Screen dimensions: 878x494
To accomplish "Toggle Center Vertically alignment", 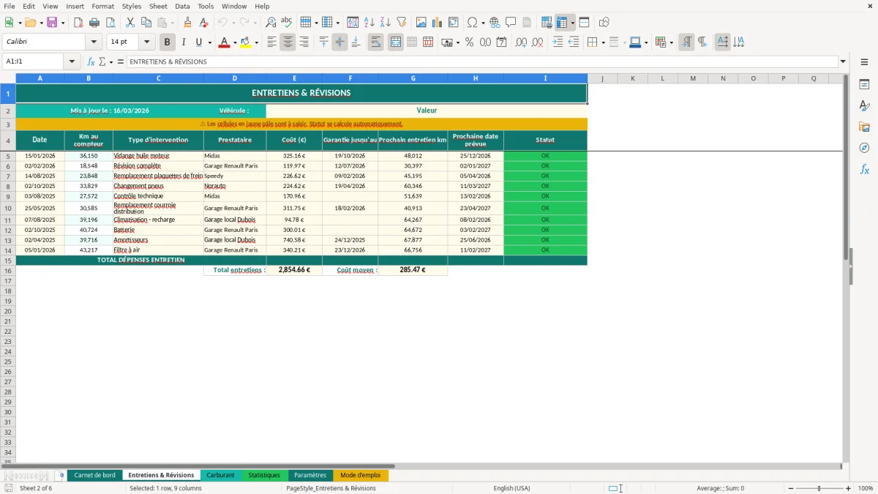I will 339,42.
